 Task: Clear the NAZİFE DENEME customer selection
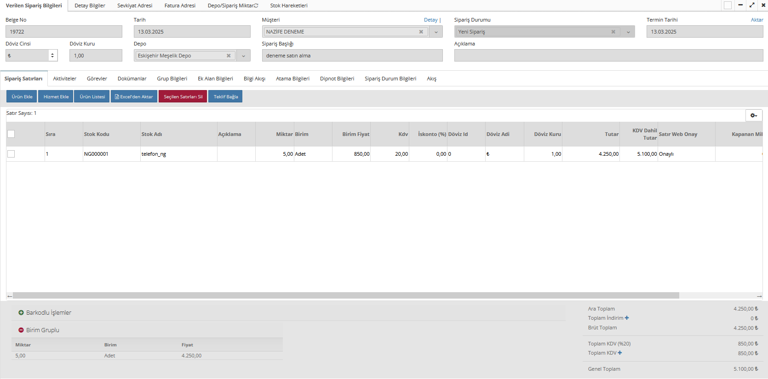pyautogui.click(x=421, y=32)
